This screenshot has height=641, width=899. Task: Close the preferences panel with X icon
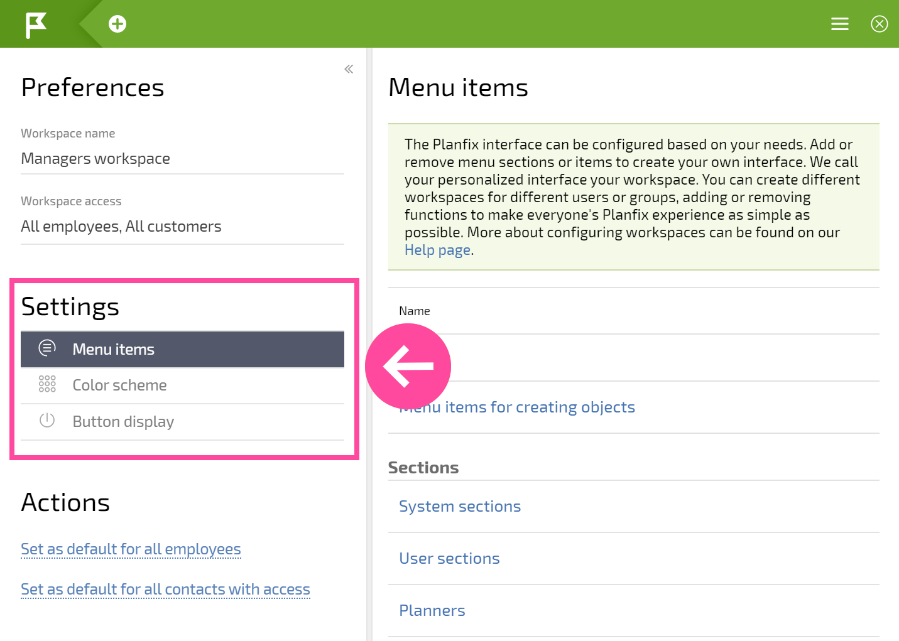tap(880, 24)
